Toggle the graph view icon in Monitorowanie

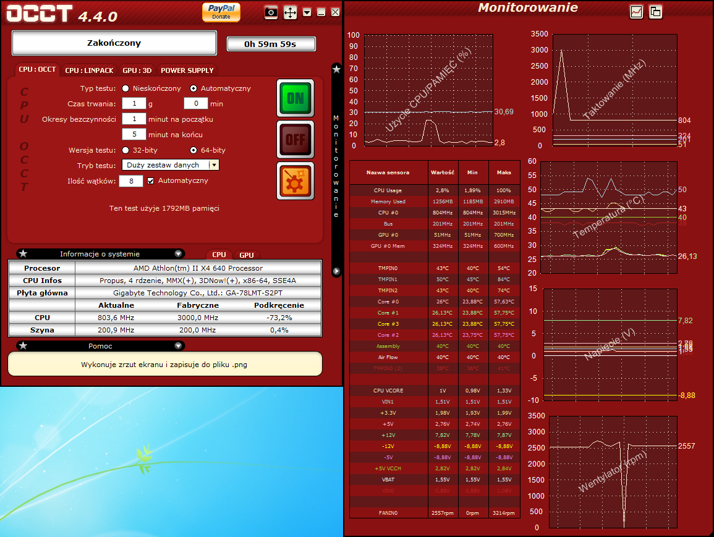(x=636, y=12)
